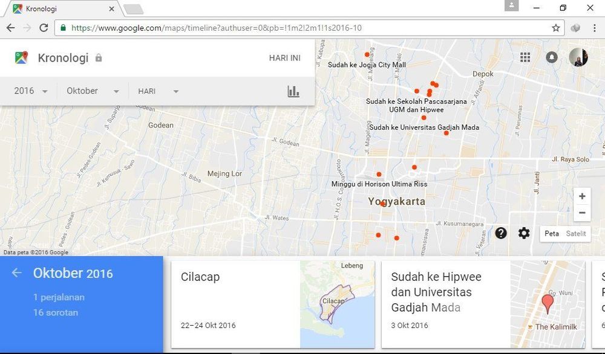This screenshot has height=354, width=605.
Task: Click the browser extension icon
Action: point(575,28)
